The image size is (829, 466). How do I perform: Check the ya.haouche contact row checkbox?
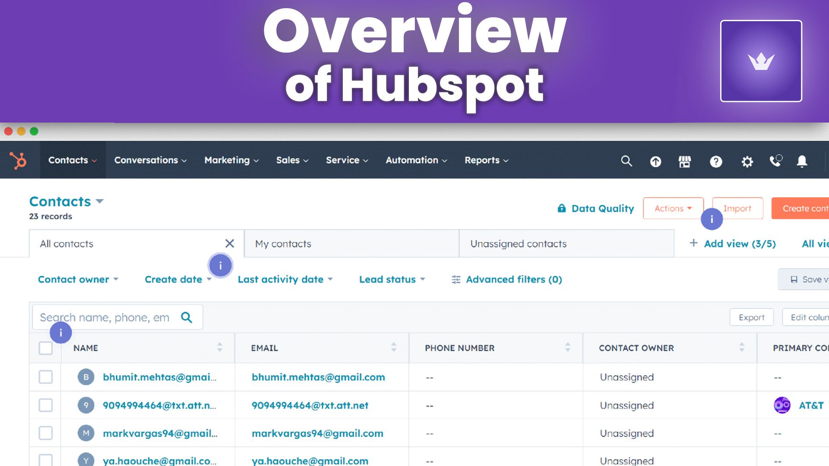[45, 460]
